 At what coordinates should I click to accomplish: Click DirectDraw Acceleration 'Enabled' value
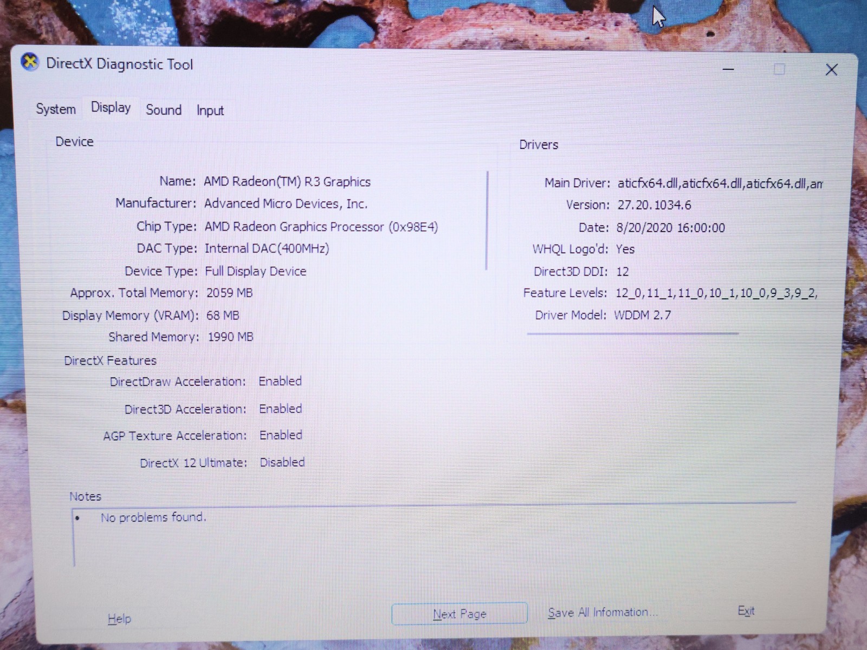[x=280, y=381]
